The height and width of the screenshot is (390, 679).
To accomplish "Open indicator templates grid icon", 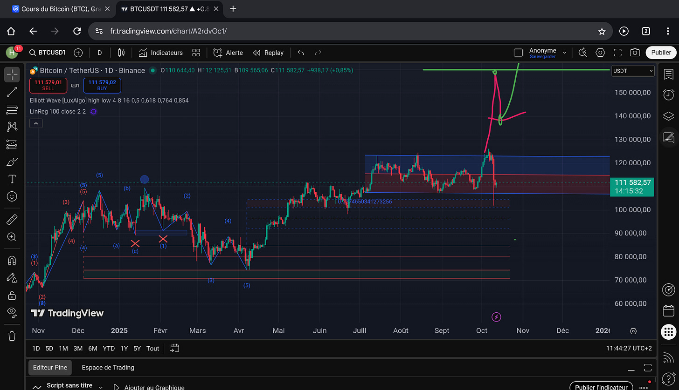I will pos(196,53).
